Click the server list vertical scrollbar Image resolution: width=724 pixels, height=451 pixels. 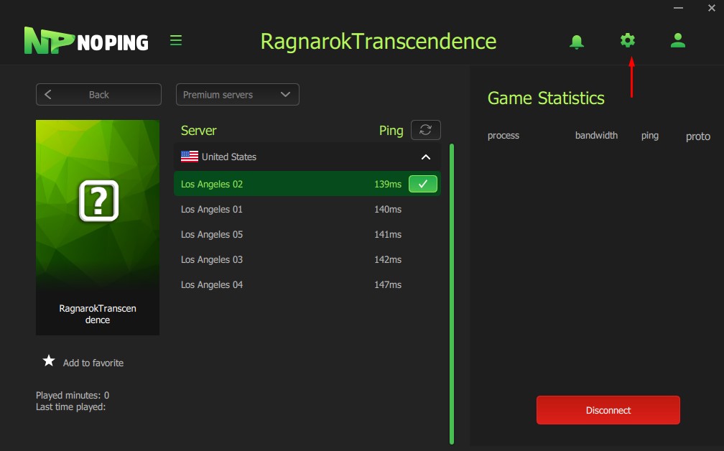452,294
